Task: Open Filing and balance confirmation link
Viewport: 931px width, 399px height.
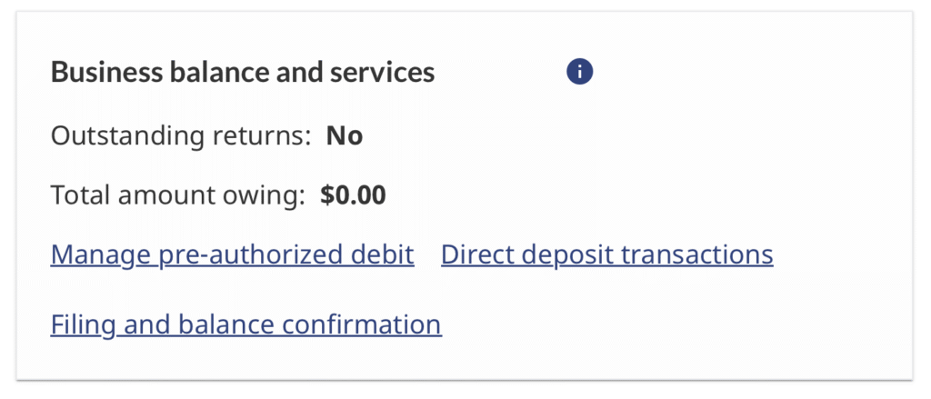Action: click(x=245, y=324)
